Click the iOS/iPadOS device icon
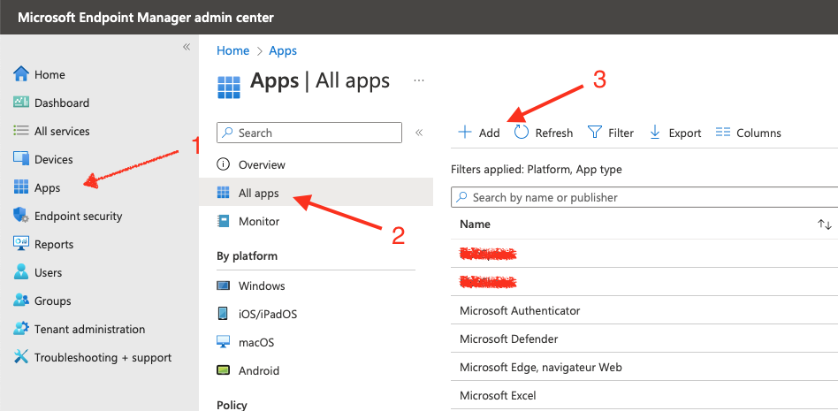The width and height of the screenshot is (838, 411). point(224,314)
